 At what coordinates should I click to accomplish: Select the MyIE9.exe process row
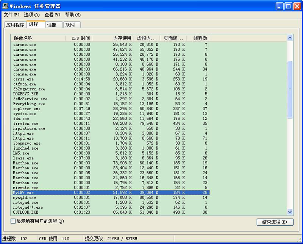pos(111,192)
